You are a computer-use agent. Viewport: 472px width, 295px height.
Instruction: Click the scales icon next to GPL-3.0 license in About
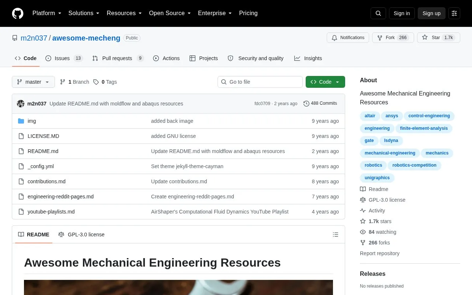[x=363, y=200]
